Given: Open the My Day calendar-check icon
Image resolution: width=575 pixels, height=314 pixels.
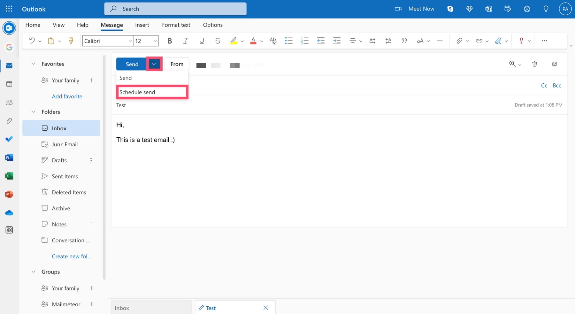Looking at the screenshot, I should 508,9.
